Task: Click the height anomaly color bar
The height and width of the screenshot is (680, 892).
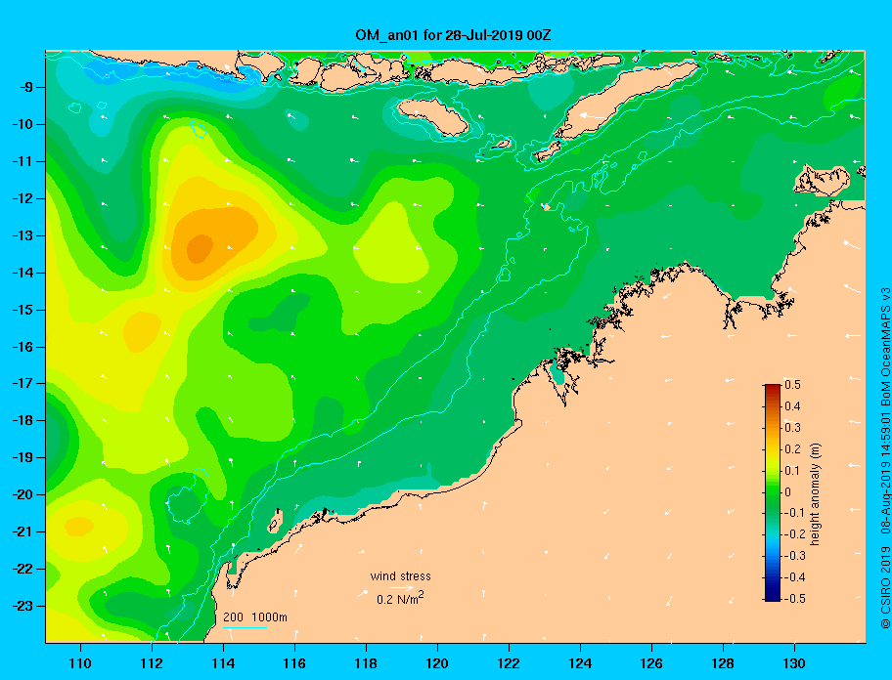Action: click(773, 492)
